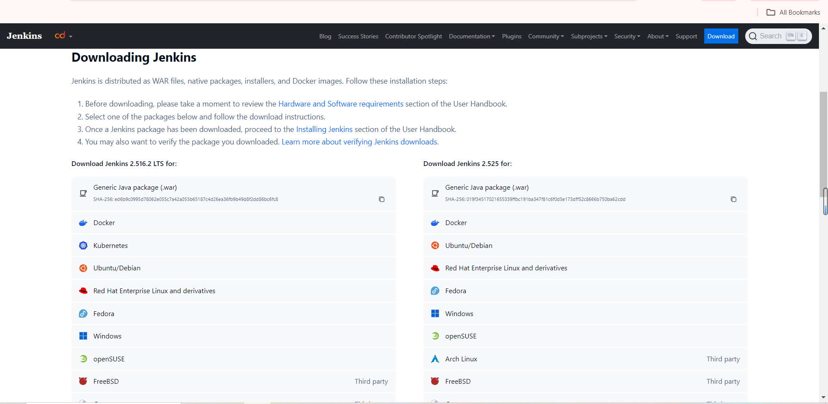Click the openSUSE icon under LTS
Viewport: 828px width, 404px height.
pos(83,359)
